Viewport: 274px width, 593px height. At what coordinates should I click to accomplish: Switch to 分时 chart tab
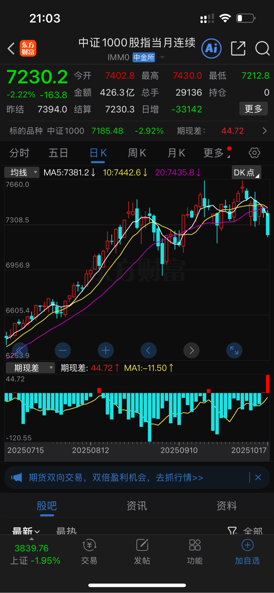point(19,153)
